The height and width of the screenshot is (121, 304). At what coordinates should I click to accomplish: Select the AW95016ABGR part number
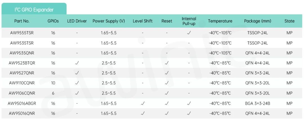(x=22, y=103)
